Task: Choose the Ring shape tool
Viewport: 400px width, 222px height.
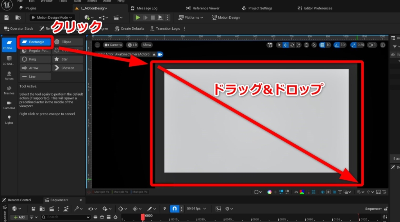Action: click(35, 59)
